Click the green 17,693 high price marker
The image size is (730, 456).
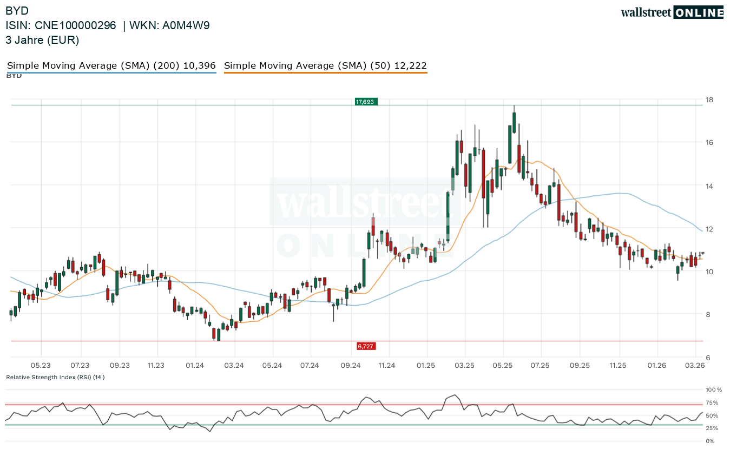(365, 101)
